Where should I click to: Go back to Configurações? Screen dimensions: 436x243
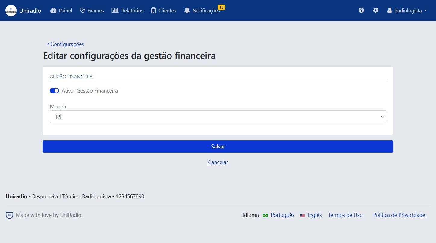(x=65, y=44)
